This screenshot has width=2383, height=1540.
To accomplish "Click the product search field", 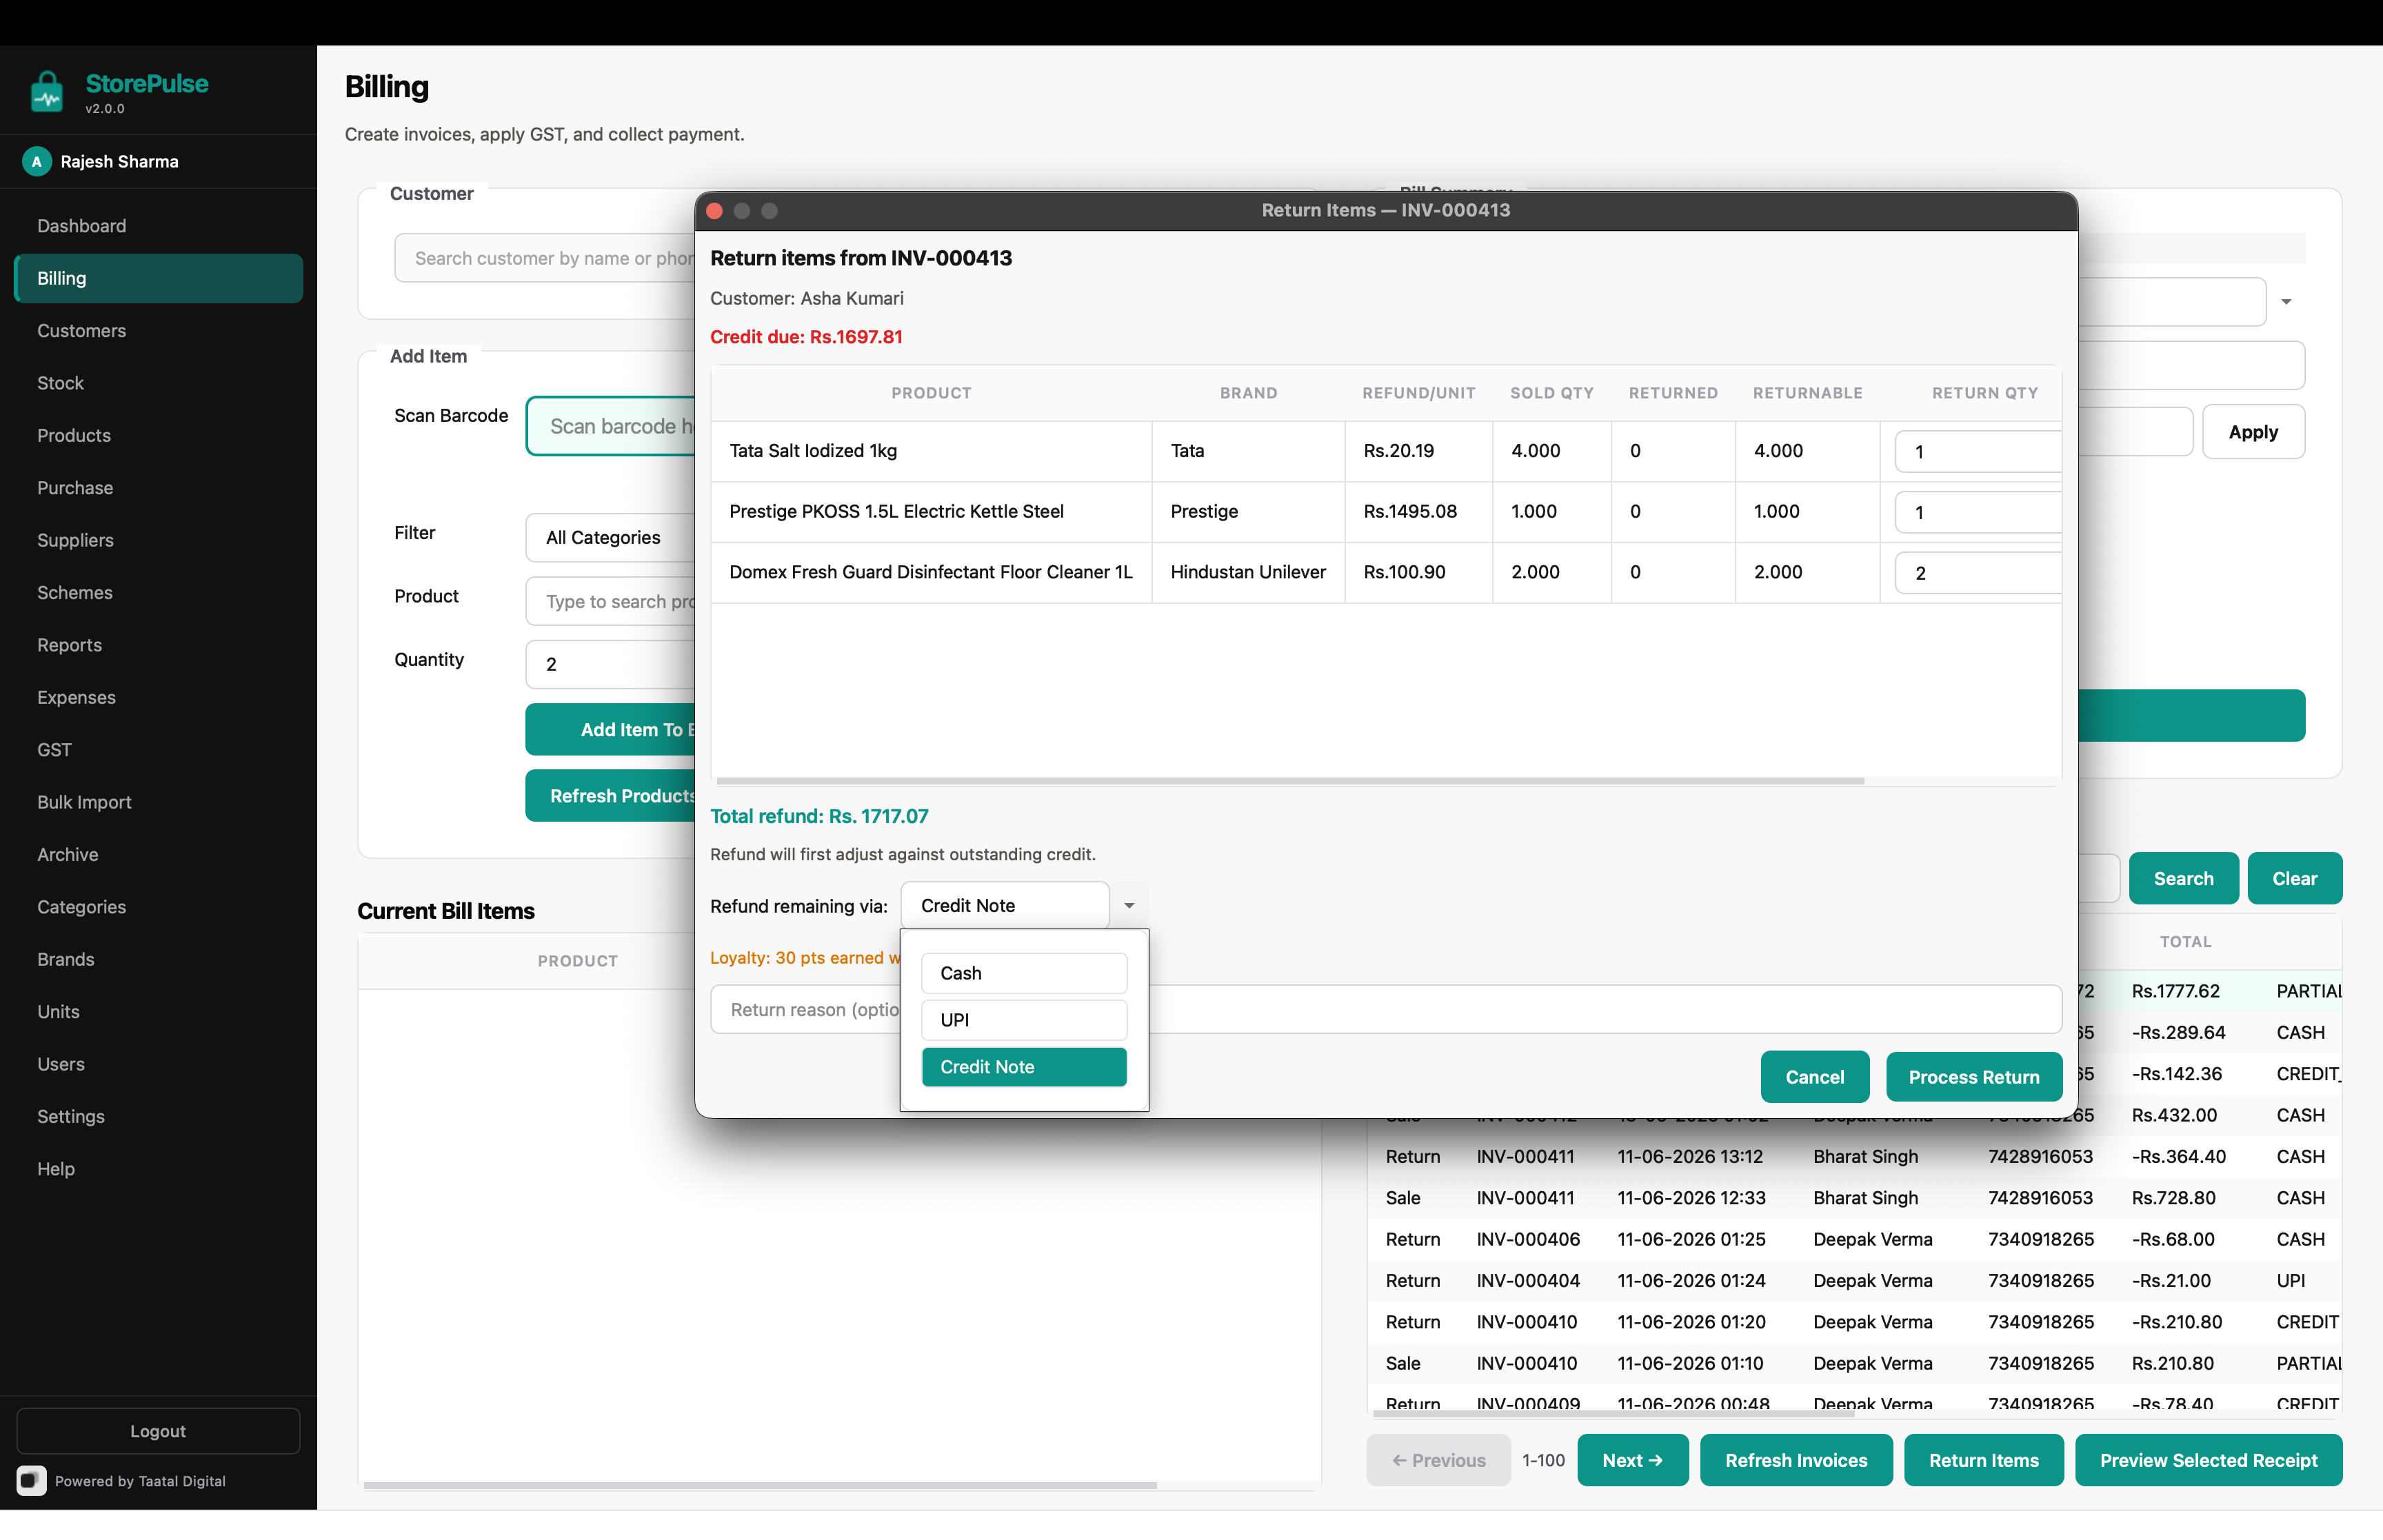I will pos(611,602).
